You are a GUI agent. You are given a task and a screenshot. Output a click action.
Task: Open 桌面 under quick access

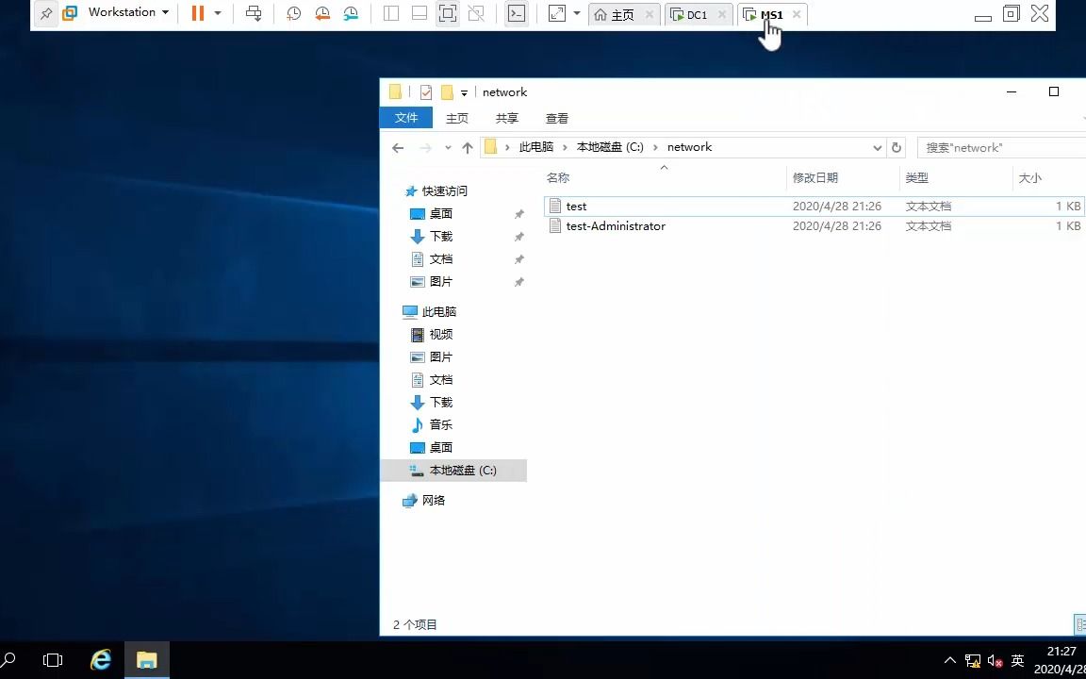tap(440, 214)
